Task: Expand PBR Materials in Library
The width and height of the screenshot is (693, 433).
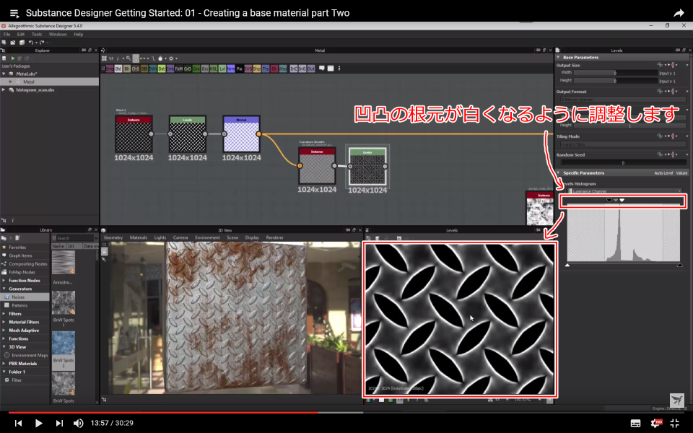Action: (x=4, y=364)
